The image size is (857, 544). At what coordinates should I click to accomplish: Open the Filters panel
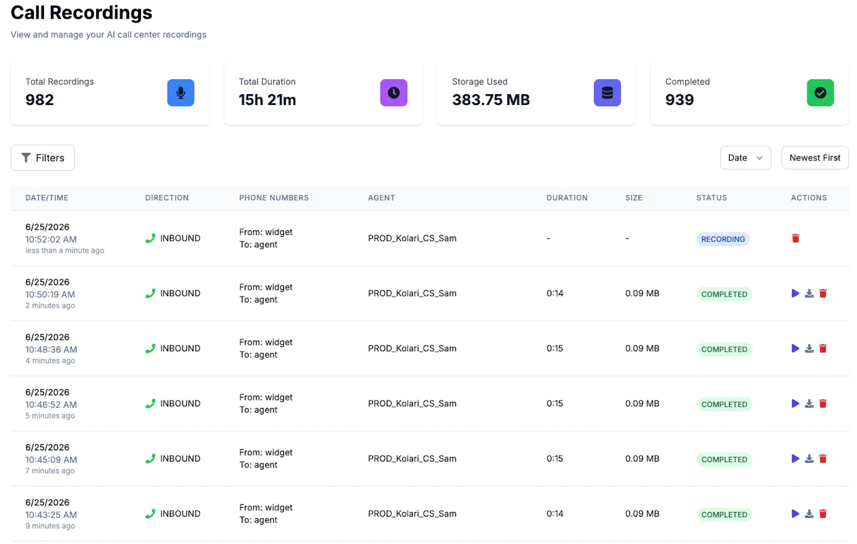click(43, 158)
